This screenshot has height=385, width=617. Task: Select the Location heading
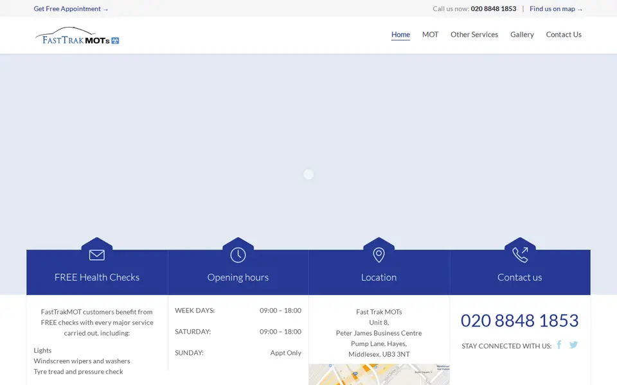tap(379, 277)
